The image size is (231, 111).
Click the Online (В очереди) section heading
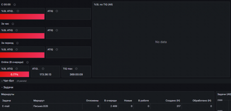pyautogui.click(x=12, y=62)
